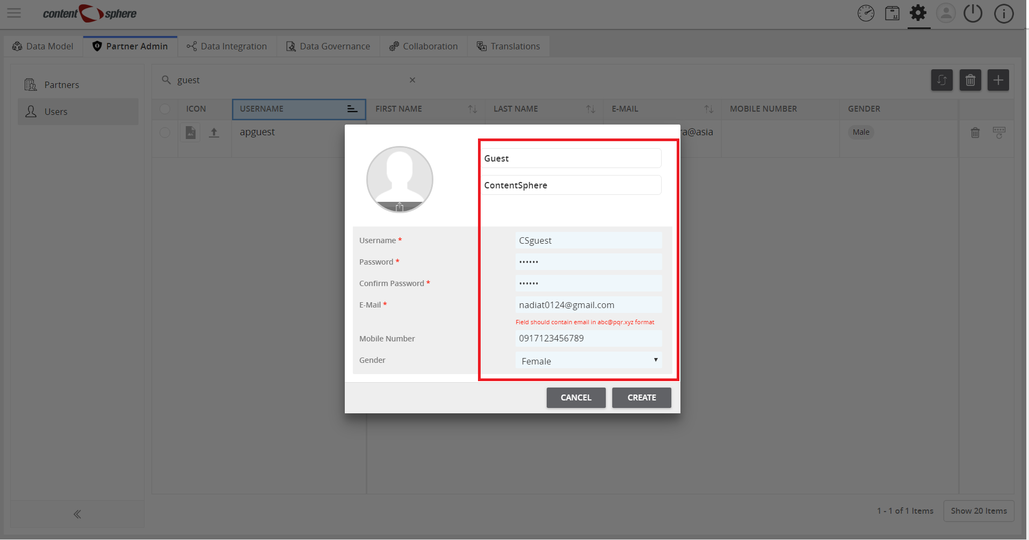Collapse the sidebar with double chevron
The height and width of the screenshot is (540, 1029).
pos(77,514)
